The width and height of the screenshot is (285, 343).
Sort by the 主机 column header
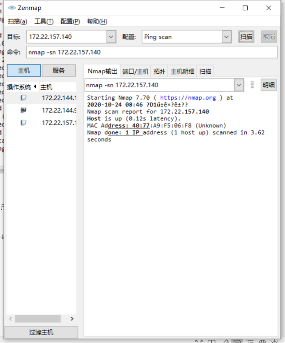(x=58, y=87)
